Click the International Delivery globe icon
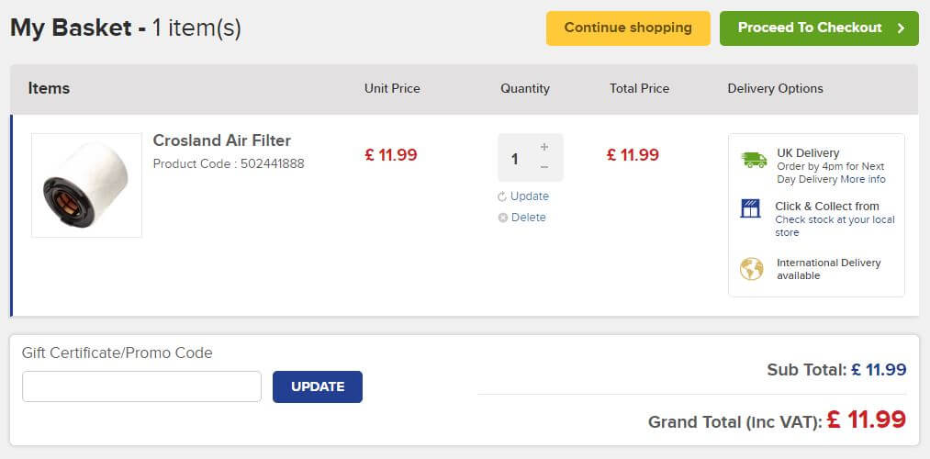 [x=752, y=269]
